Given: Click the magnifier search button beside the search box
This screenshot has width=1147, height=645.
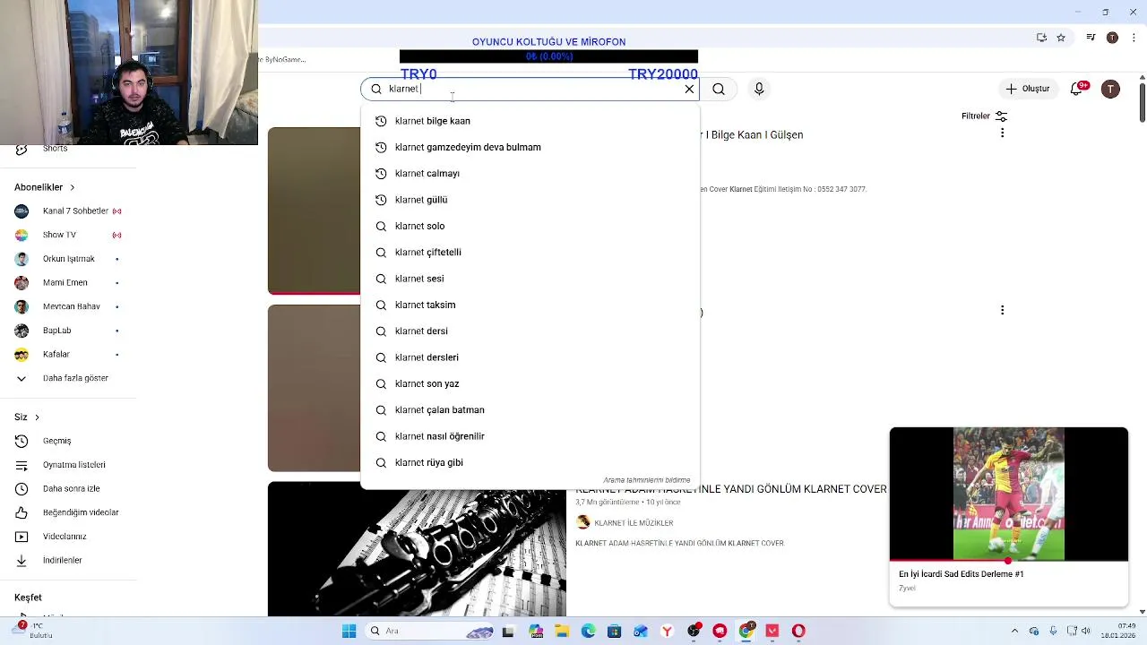Looking at the screenshot, I should click(719, 89).
